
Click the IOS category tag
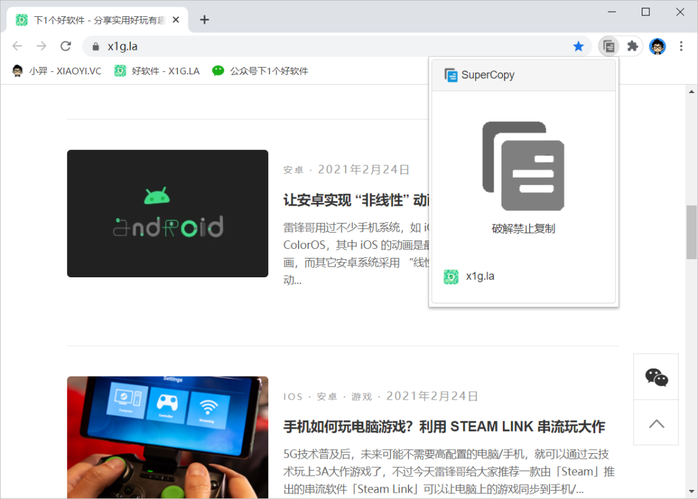pyautogui.click(x=293, y=397)
